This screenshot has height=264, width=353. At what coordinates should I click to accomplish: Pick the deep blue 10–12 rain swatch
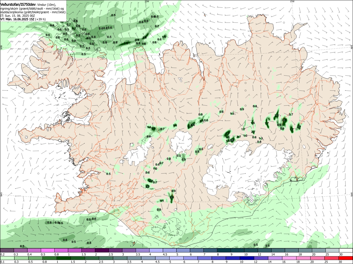tap(247, 258)
